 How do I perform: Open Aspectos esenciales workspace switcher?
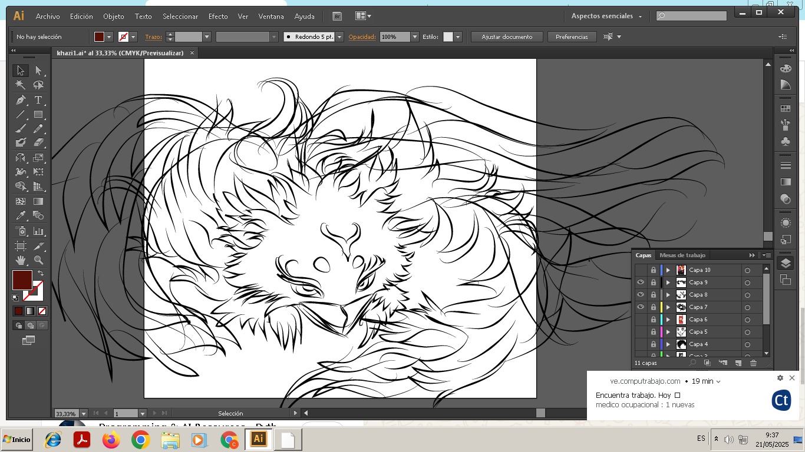[606, 16]
